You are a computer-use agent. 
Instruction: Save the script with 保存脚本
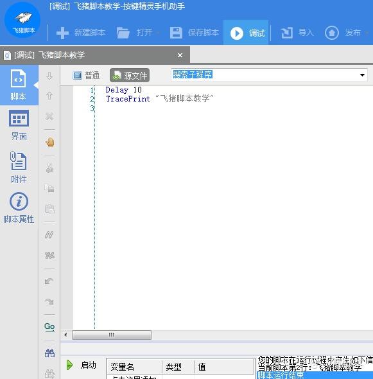(195, 33)
